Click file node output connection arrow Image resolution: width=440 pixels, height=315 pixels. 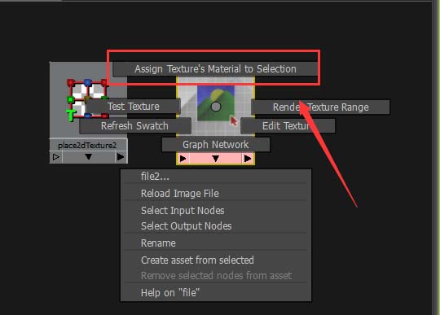pos(248,159)
